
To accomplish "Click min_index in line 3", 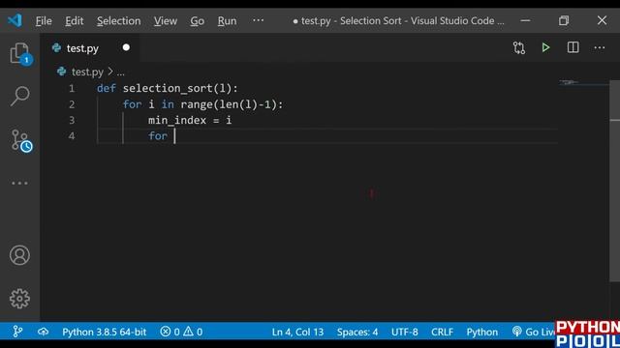I will point(177,120).
